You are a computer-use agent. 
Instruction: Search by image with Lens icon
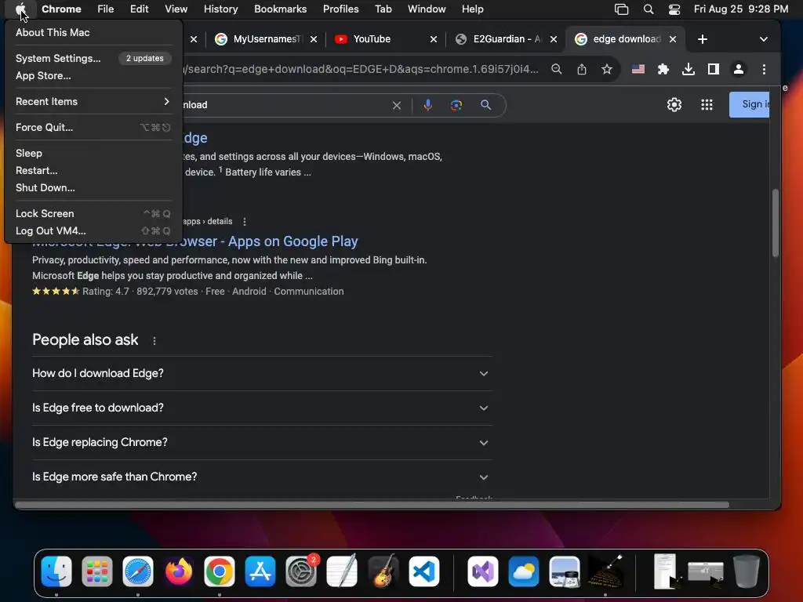coord(456,105)
